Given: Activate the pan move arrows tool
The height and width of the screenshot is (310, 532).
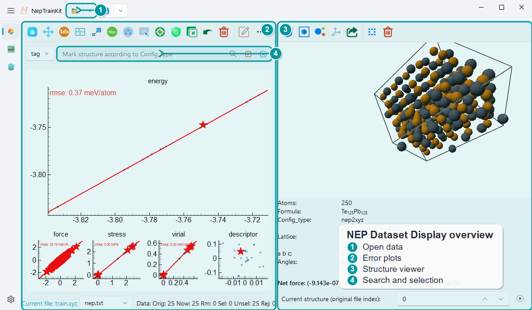Looking at the screenshot, I should pyautogui.click(x=48, y=32).
